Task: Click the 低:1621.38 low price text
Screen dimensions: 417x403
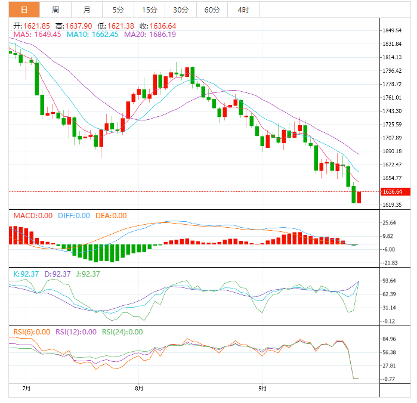Action: pyautogui.click(x=116, y=26)
